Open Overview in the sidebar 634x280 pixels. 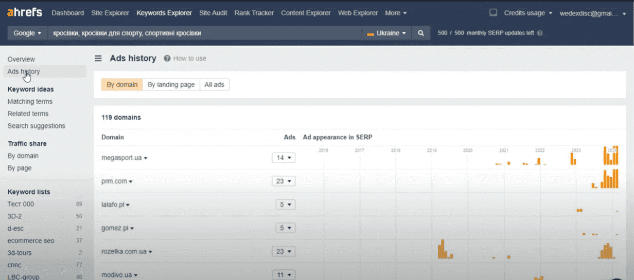(x=21, y=60)
